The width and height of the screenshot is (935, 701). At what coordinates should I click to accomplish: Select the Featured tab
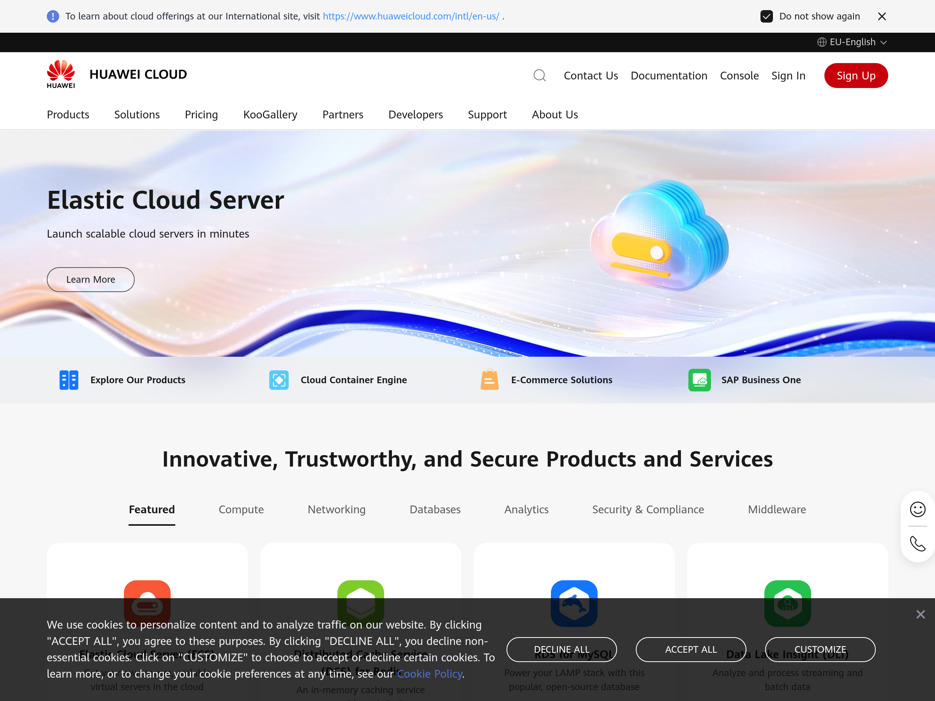coord(152,509)
